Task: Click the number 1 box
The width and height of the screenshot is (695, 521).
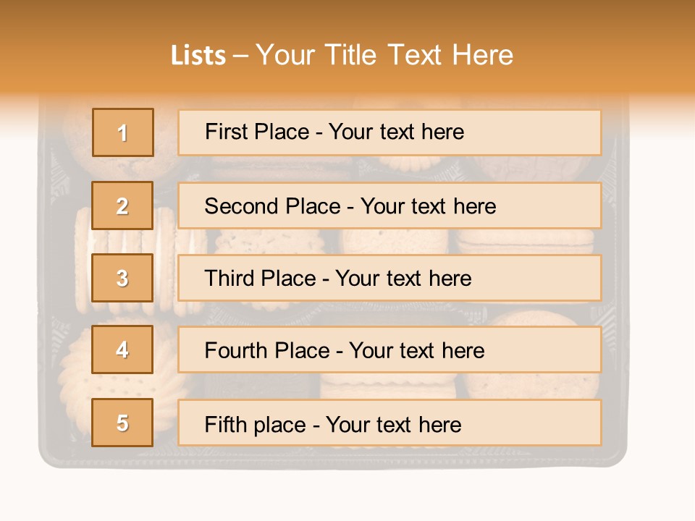Action: [x=123, y=132]
